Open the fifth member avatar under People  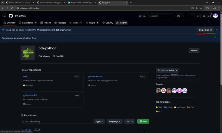tap(179, 90)
